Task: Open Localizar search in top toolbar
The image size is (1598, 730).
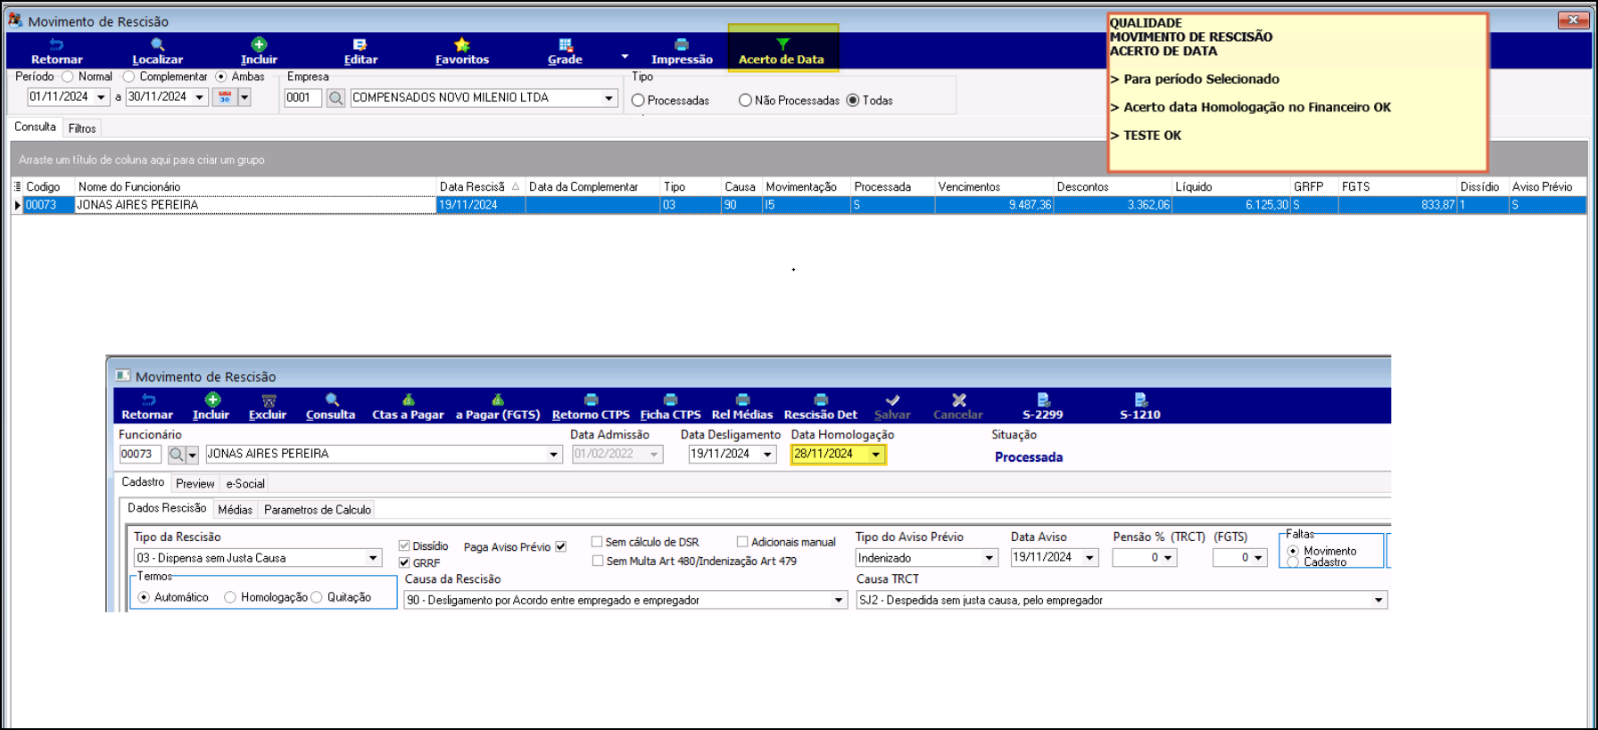Action: point(157,52)
